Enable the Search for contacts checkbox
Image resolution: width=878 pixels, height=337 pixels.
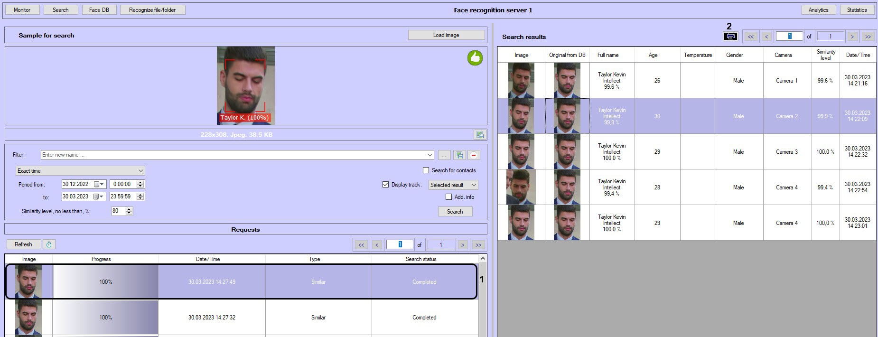click(426, 170)
